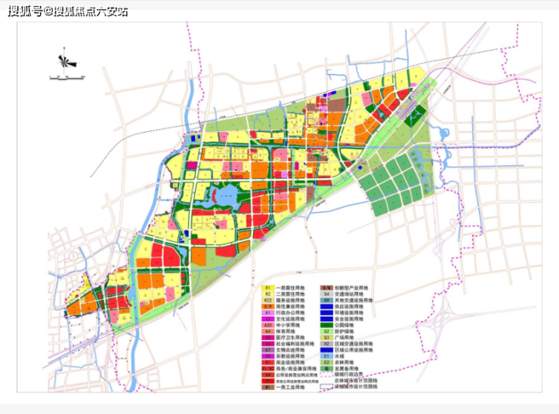This screenshot has width=559, height=414.
Task: Select the gray S4 legend swatch
Action: tap(326, 294)
